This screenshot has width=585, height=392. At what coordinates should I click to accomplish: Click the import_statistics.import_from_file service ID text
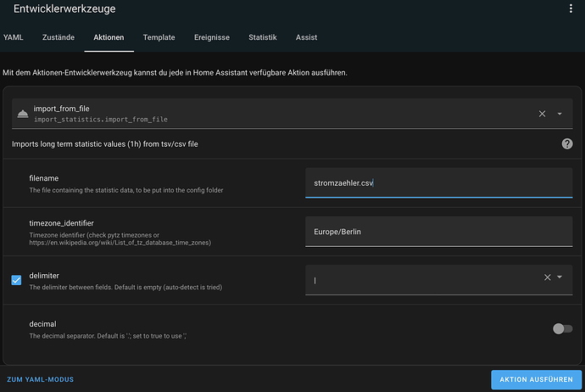(x=101, y=120)
